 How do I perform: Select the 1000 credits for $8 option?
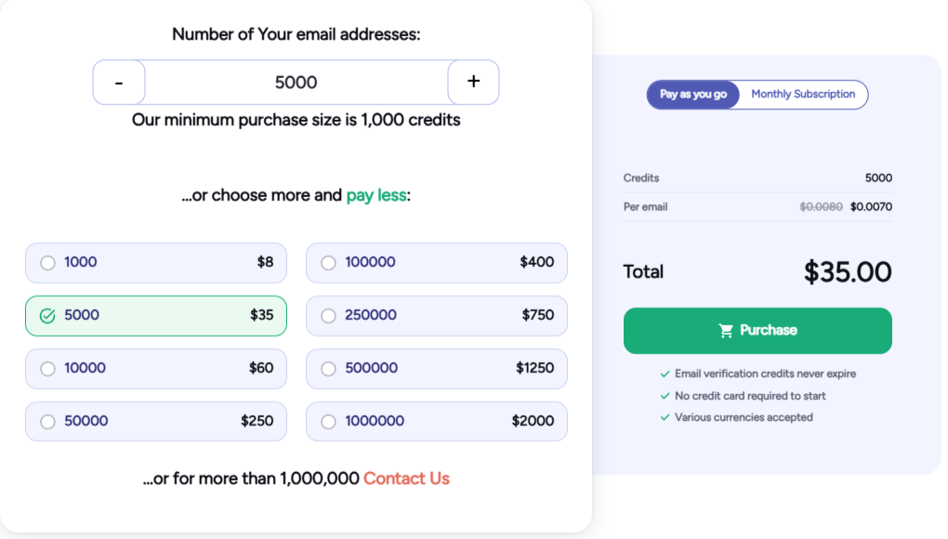156,263
